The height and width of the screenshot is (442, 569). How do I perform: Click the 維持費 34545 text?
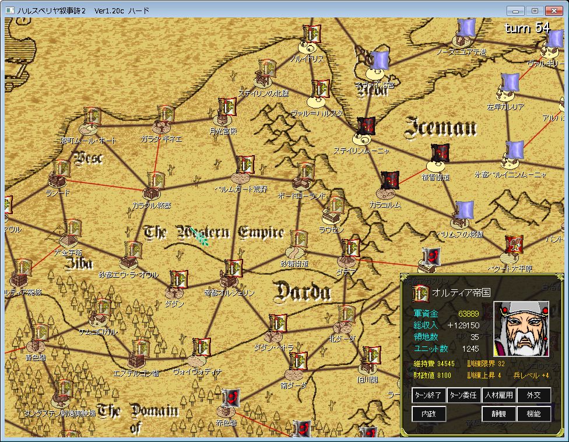[434, 364]
